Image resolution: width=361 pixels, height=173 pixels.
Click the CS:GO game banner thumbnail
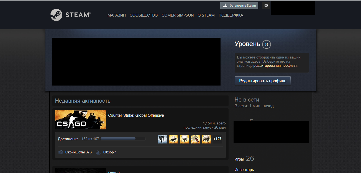[81, 120]
